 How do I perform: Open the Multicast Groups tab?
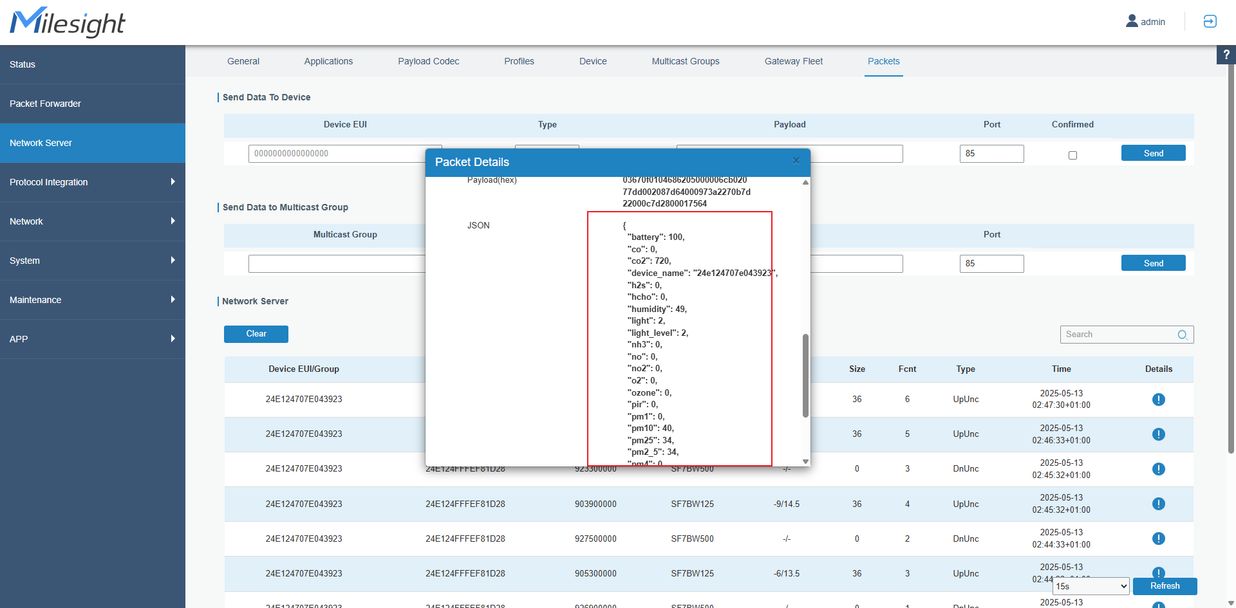click(x=686, y=61)
